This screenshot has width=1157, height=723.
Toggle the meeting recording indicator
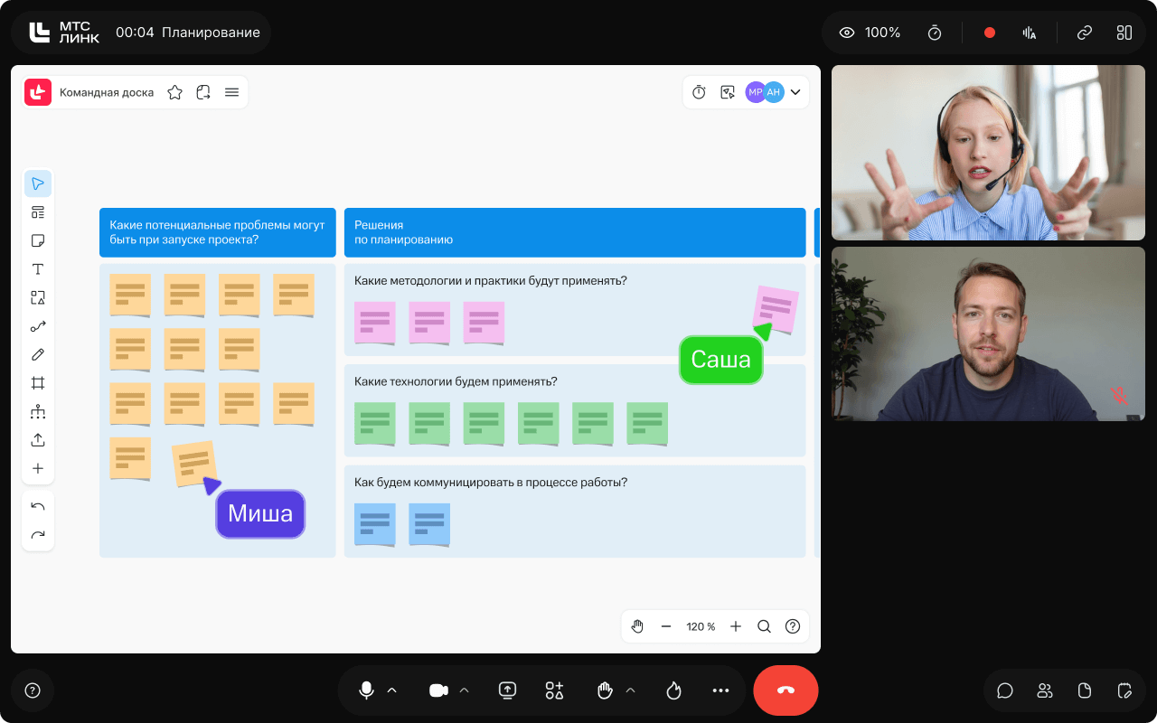(989, 33)
